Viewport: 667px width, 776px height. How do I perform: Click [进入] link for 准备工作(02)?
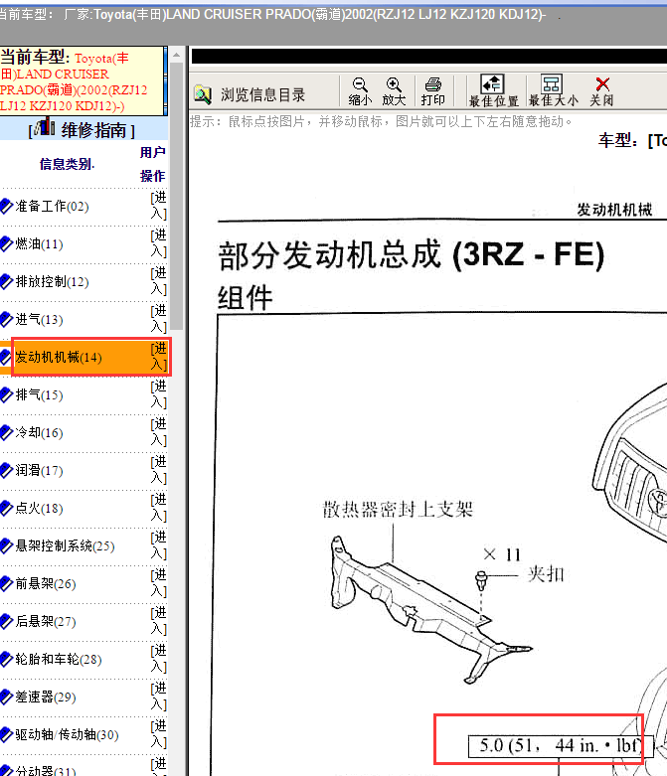point(158,206)
